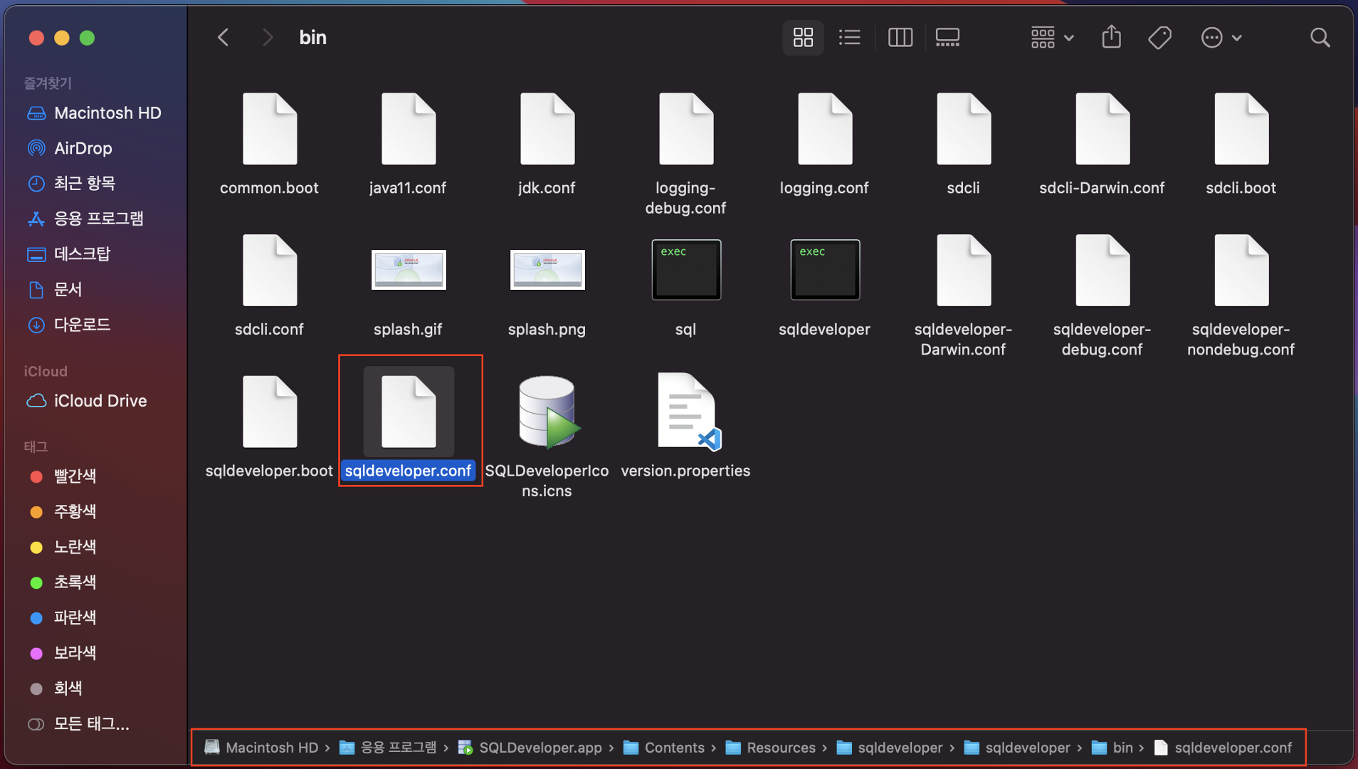Open the more actions ellipsis menu
The height and width of the screenshot is (769, 1358).
point(1221,37)
